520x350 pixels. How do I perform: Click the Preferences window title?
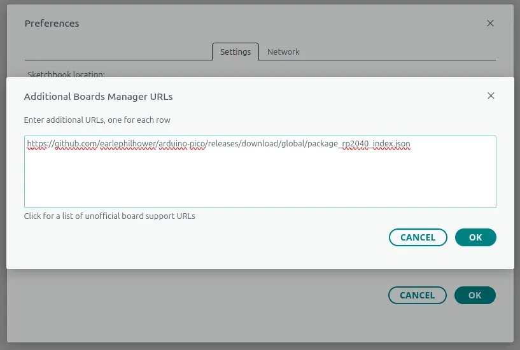pyautogui.click(x=52, y=24)
